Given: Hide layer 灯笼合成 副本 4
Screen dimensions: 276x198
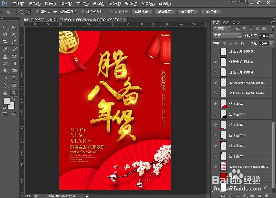Looking at the screenshot, I should click(x=215, y=72).
